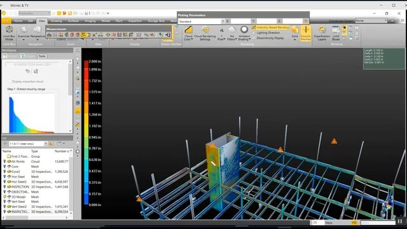The image size is (407, 229).
Task: Select the OBJECT546 mesh row
Action: [x=36, y=192]
